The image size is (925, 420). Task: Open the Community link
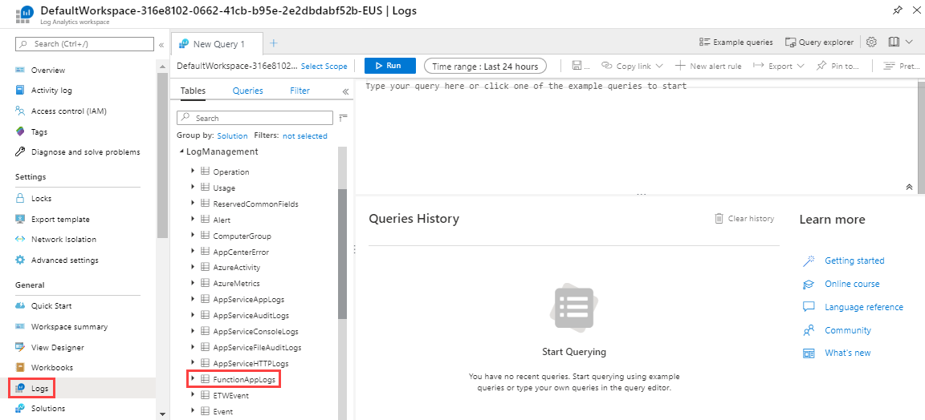(848, 330)
